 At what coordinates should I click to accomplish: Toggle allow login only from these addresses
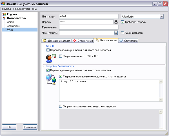61,76
